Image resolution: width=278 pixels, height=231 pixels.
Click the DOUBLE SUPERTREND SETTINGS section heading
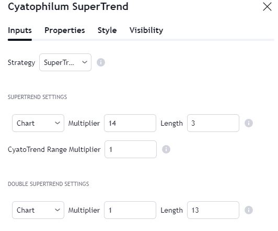[49, 184]
